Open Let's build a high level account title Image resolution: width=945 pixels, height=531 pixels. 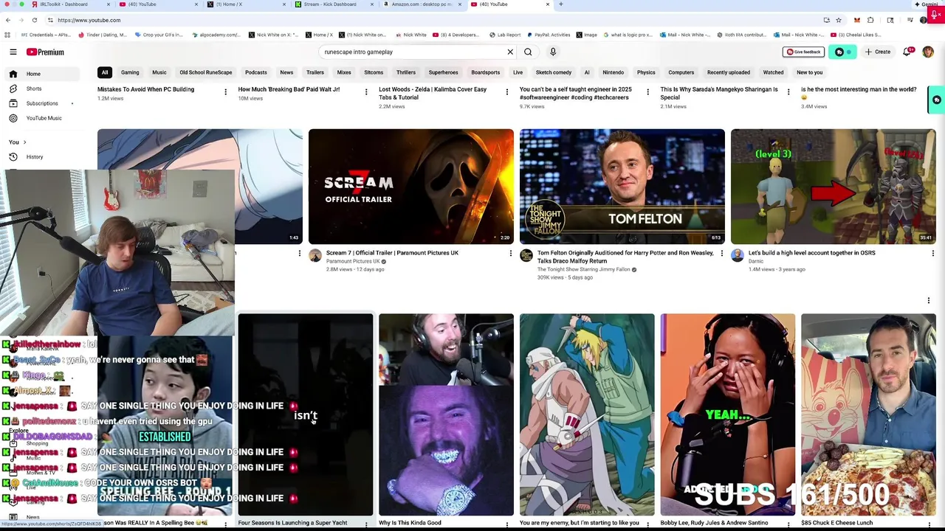pos(812,253)
